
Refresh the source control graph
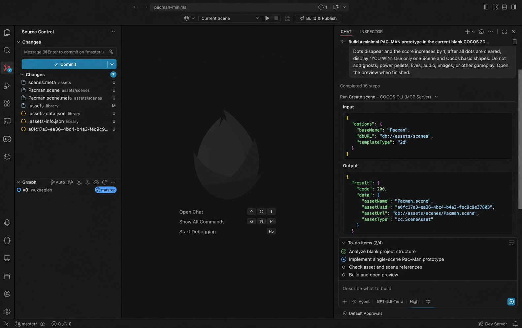105,182
